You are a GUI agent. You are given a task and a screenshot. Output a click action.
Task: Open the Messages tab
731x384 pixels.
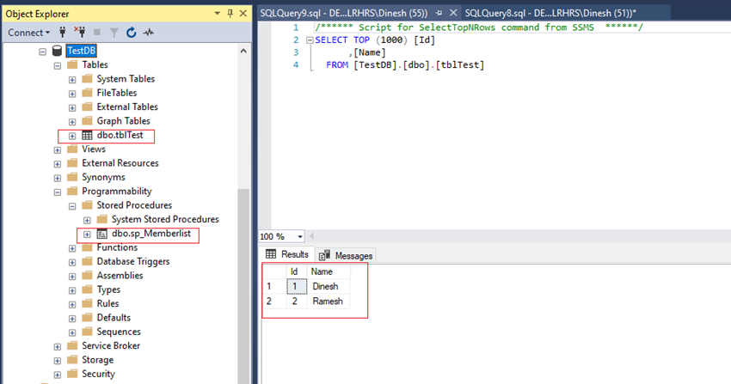346,255
